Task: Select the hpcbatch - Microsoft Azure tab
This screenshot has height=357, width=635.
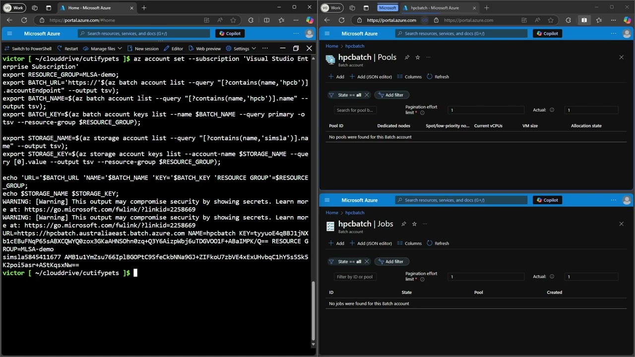Action: click(x=439, y=8)
